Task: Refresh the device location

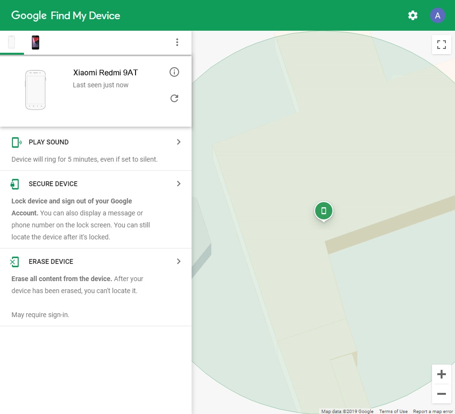Action: [x=174, y=98]
